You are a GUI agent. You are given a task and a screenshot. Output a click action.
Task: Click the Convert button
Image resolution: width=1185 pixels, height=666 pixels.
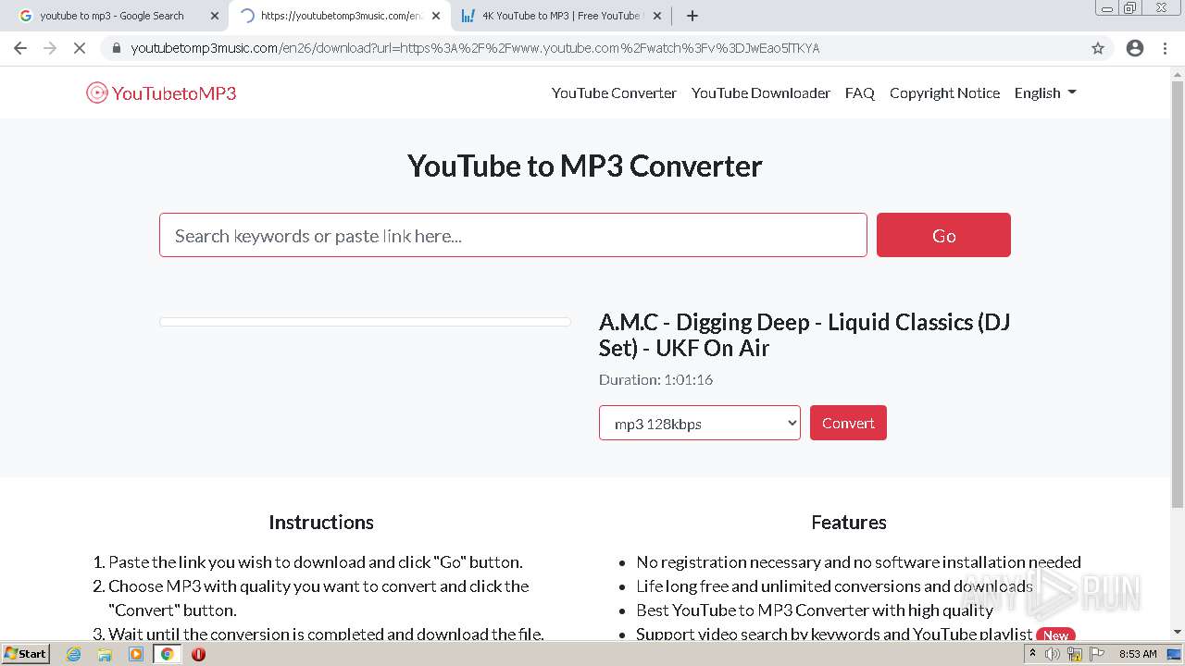(848, 423)
